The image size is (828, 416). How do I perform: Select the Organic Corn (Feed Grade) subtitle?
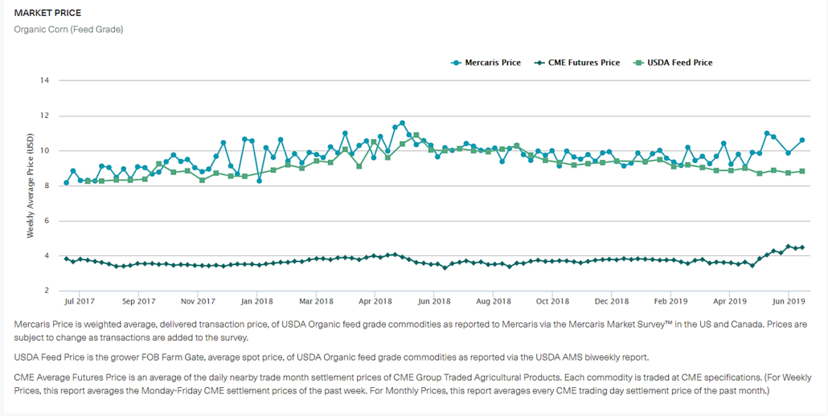68,30
